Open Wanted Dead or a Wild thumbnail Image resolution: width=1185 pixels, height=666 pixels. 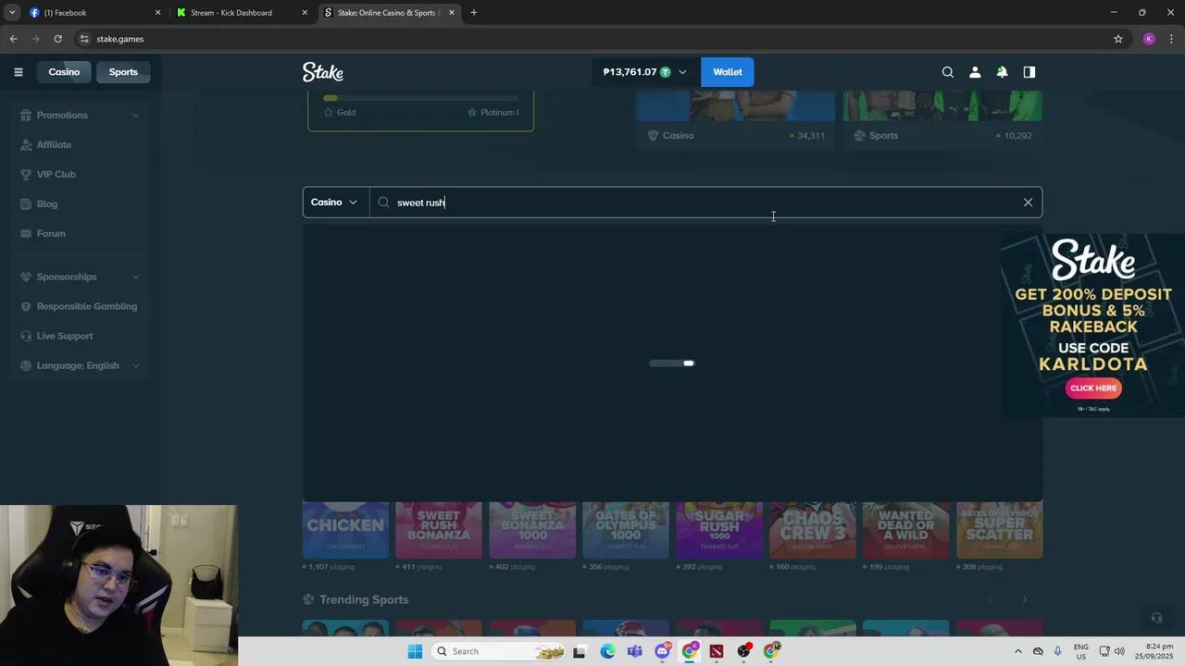(x=906, y=531)
